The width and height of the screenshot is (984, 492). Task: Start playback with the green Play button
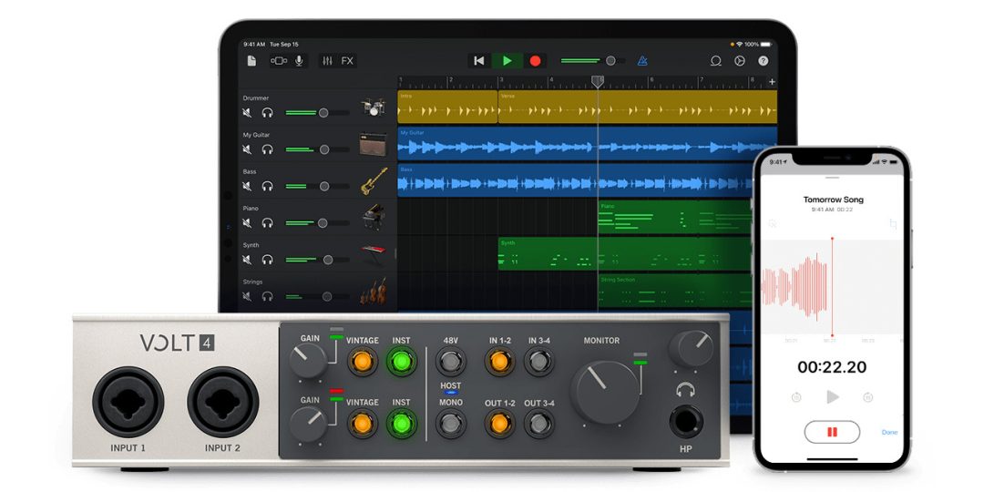pyautogui.click(x=507, y=61)
